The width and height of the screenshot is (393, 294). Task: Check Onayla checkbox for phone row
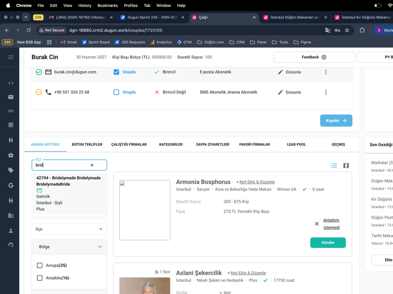tap(116, 92)
